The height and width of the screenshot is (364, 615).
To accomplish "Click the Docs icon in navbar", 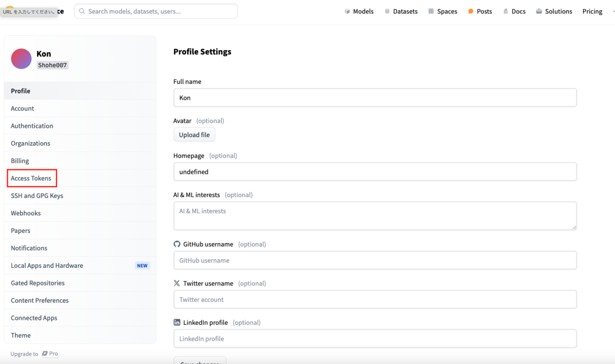I will 506,12.
